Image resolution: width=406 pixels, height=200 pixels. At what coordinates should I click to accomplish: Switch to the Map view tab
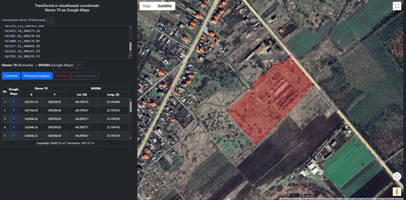147,6
